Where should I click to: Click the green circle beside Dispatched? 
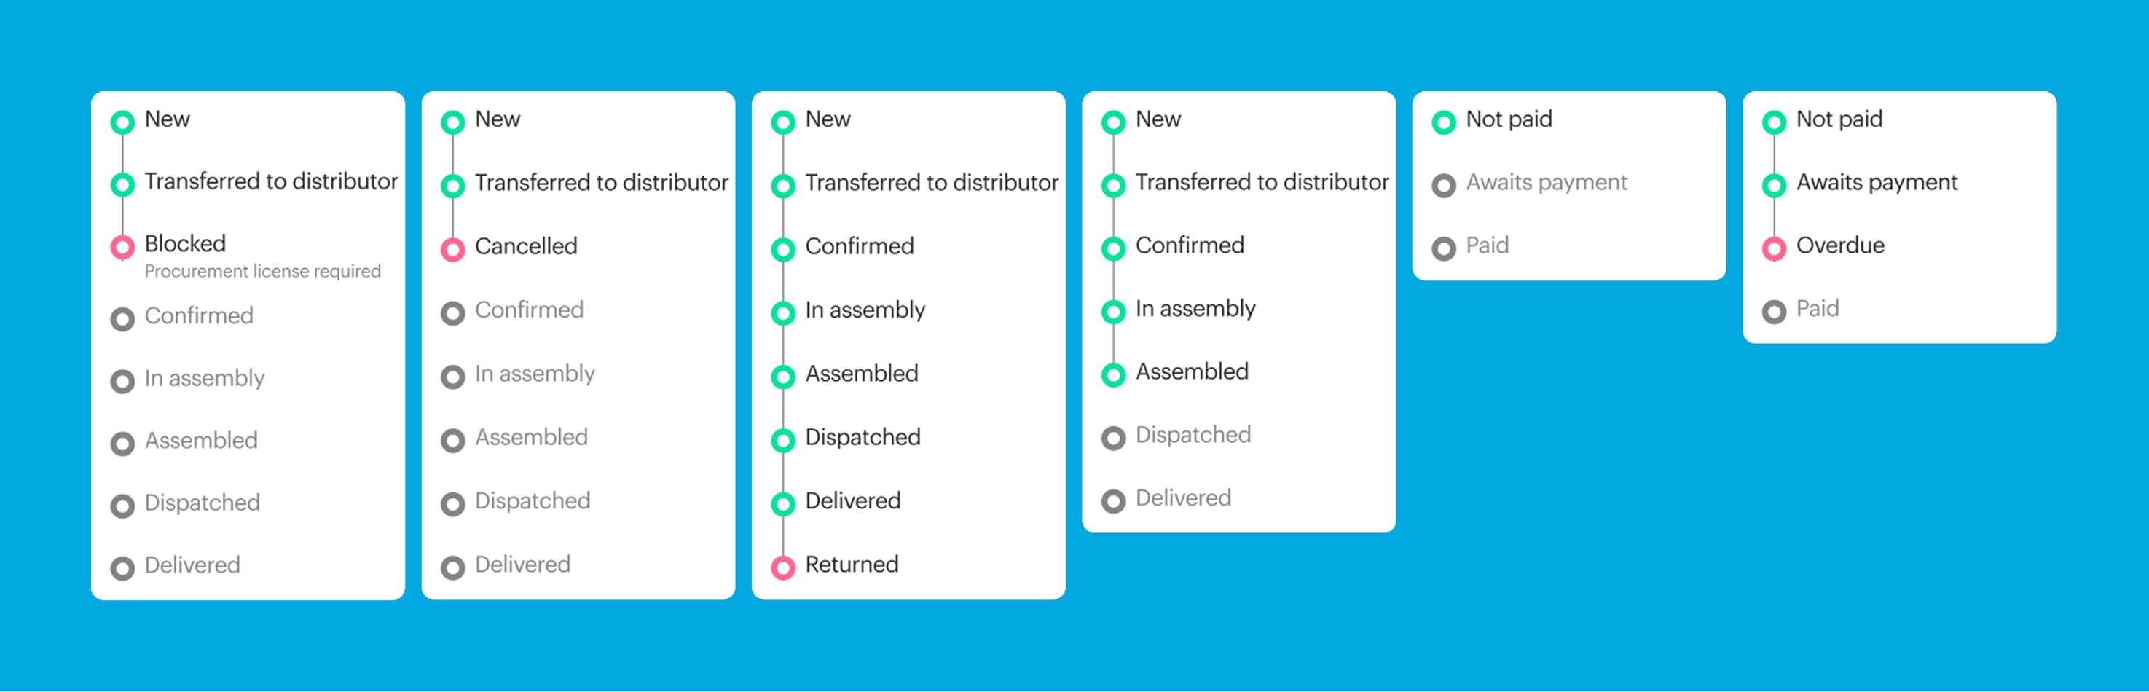tap(783, 440)
